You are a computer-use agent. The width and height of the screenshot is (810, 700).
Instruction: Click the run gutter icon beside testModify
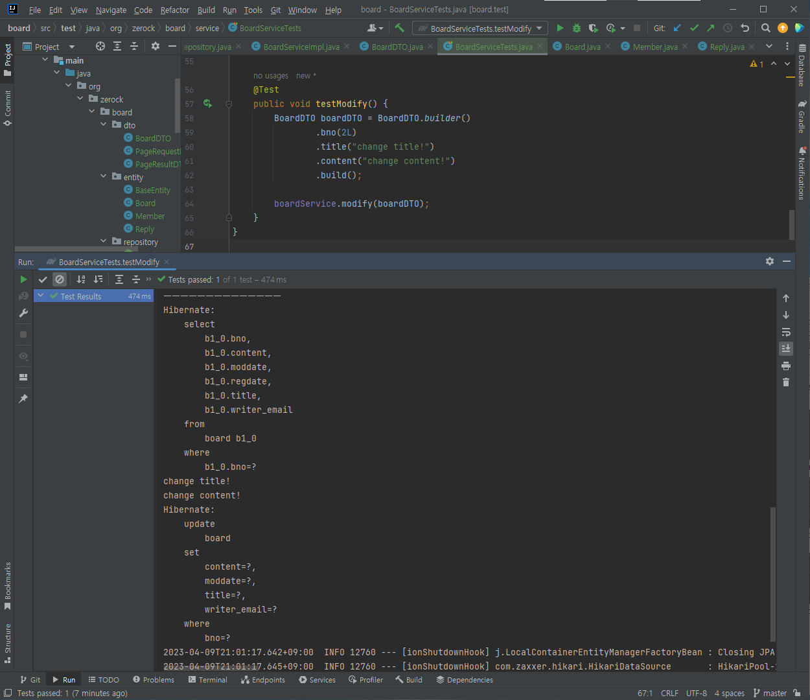pyautogui.click(x=207, y=104)
